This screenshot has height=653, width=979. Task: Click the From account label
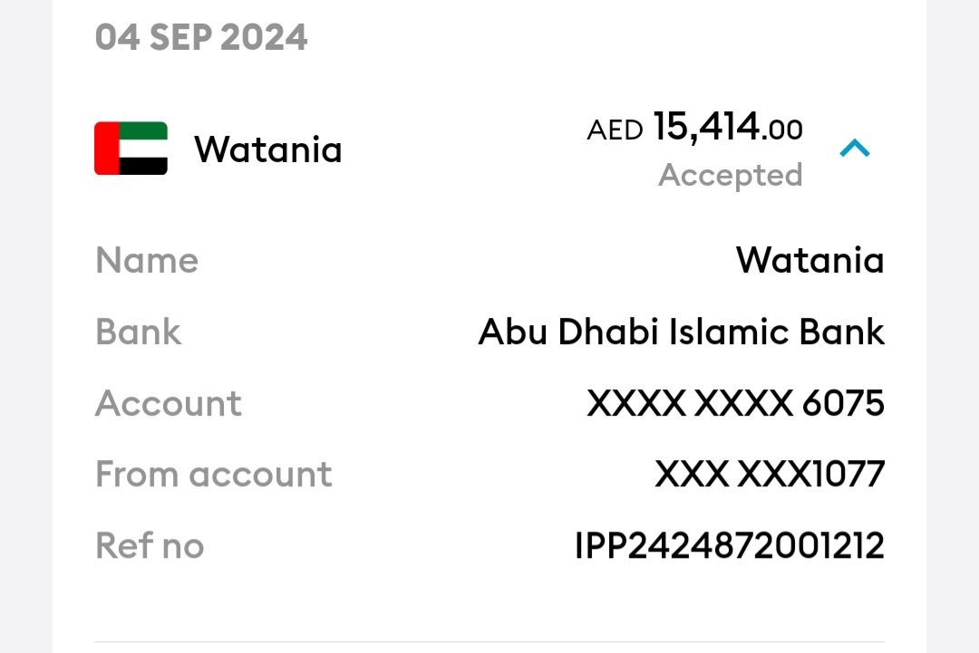tap(214, 474)
